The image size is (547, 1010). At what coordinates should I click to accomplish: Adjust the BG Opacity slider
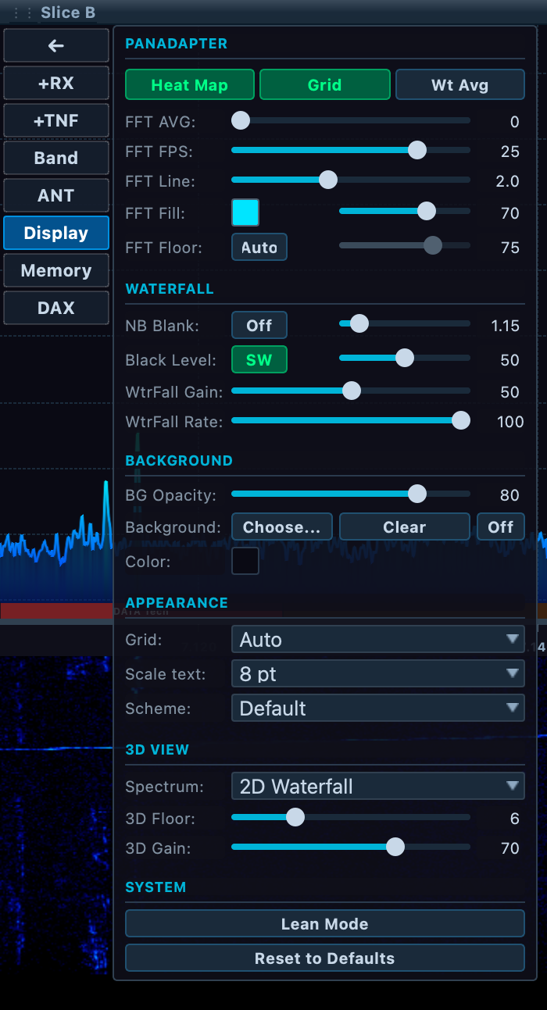click(351, 494)
